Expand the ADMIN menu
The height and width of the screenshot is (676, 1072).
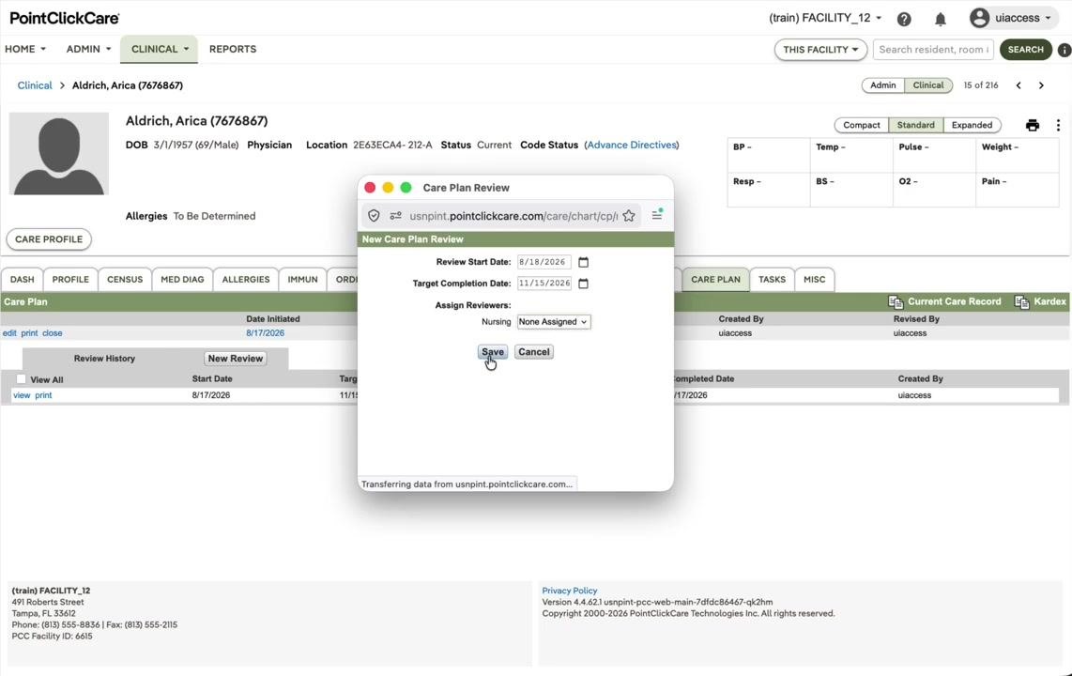pos(88,49)
